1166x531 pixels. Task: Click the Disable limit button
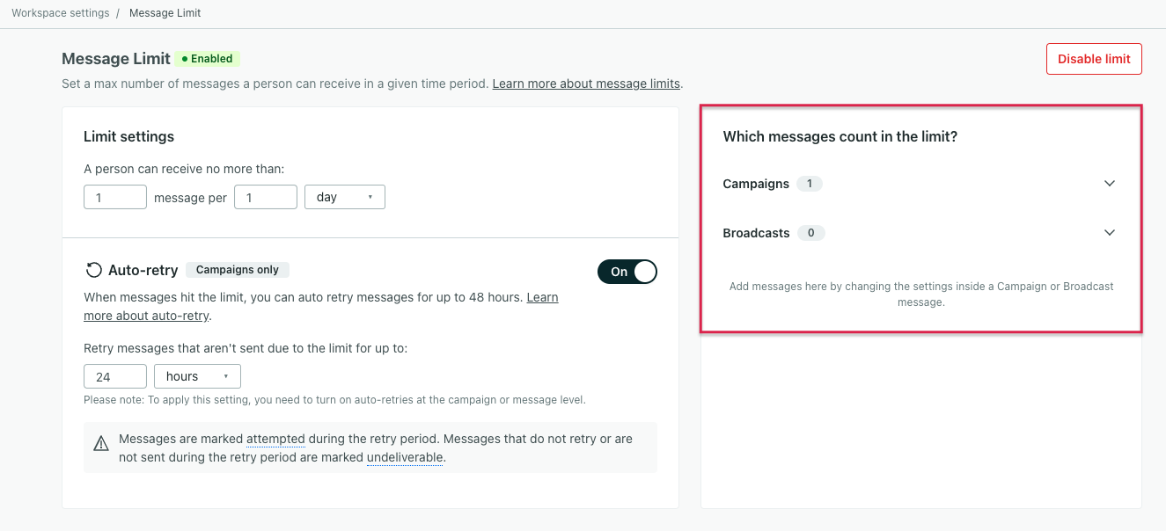click(1094, 59)
